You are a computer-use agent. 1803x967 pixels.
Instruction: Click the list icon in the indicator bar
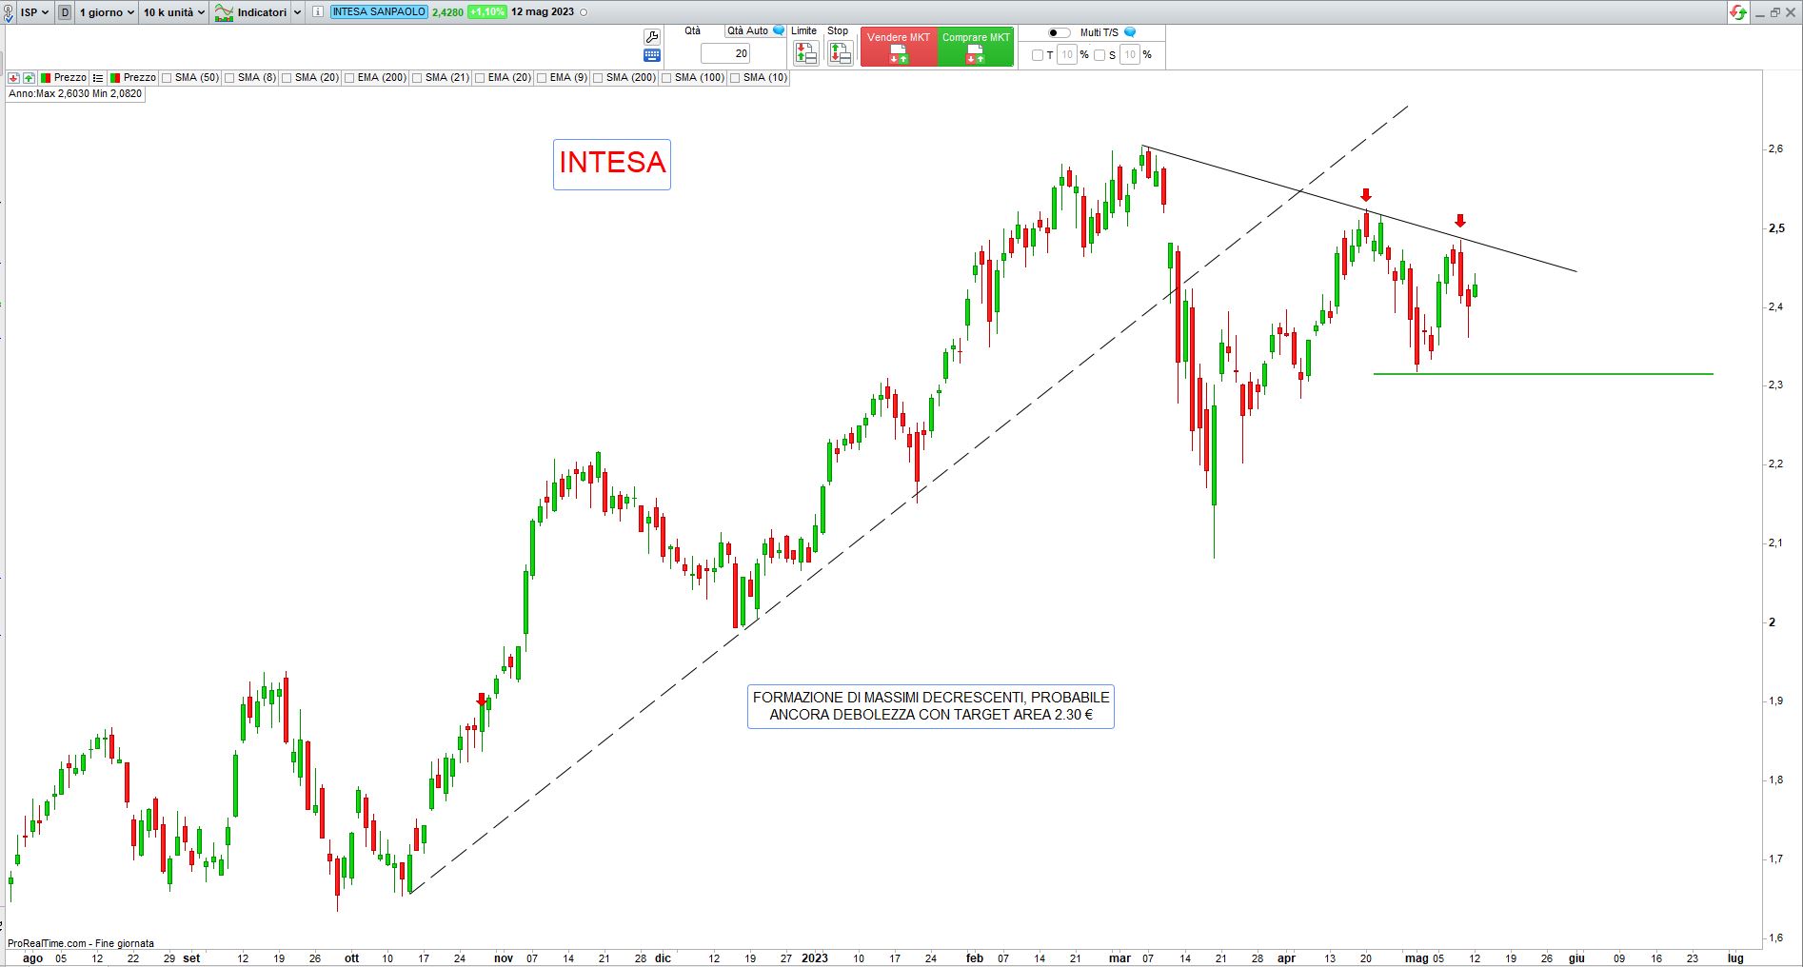98,78
